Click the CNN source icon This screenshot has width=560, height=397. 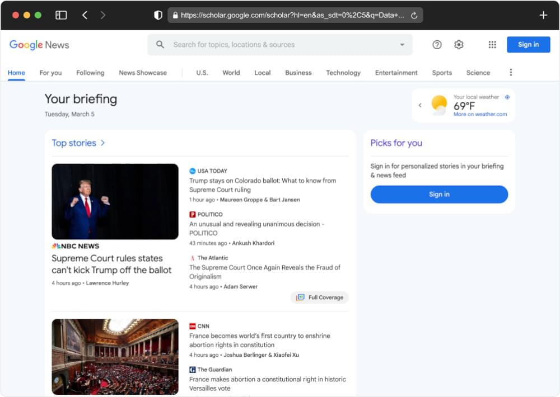pos(192,326)
